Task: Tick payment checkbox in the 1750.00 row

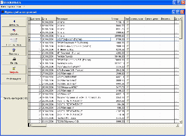Action: (128, 39)
